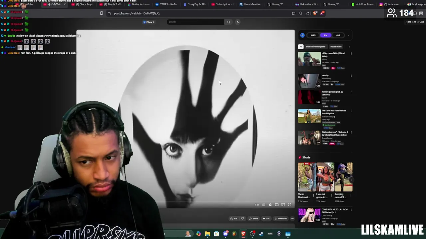Show more chips with the right arrow
The image size is (426, 239).
[x=349, y=46]
